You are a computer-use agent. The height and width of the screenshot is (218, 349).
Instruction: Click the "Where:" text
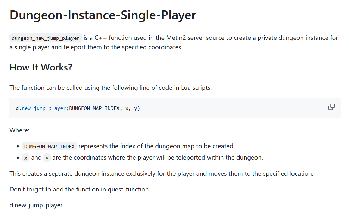19,130
